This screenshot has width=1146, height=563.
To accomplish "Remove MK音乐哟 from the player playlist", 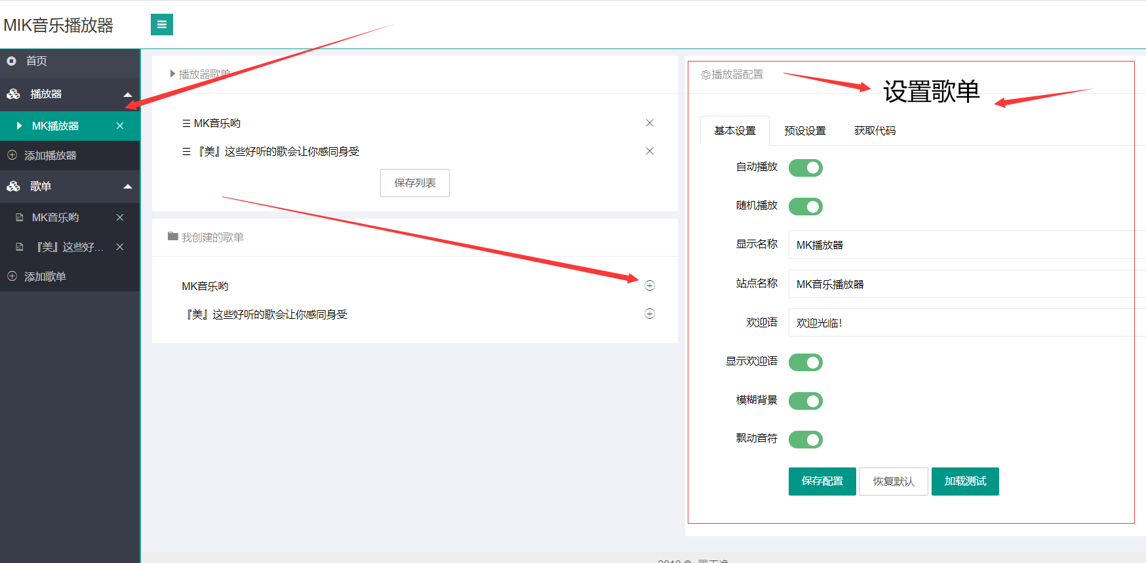I will click(x=649, y=123).
